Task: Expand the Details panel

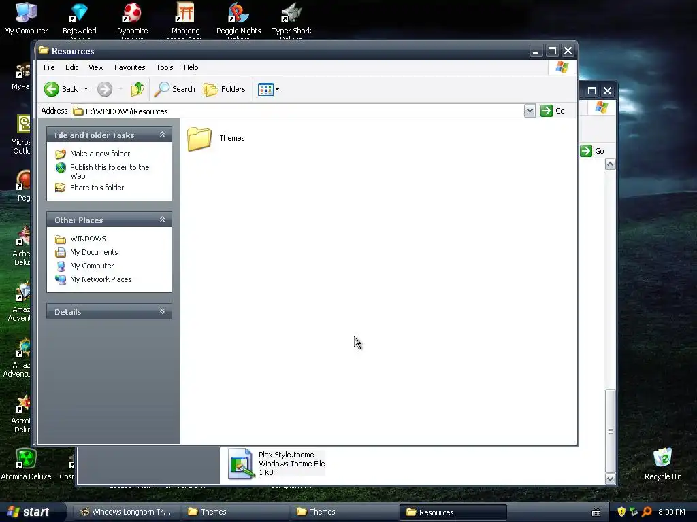Action: [x=162, y=311]
